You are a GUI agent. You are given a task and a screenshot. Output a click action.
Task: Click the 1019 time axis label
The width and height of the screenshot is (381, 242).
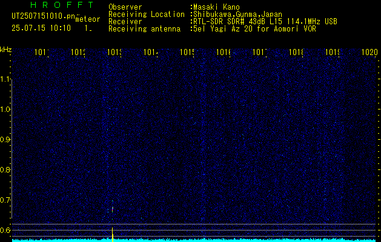pos(333,52)
